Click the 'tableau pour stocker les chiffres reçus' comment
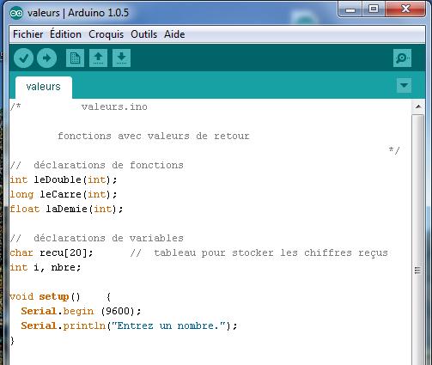This screenshot has height=365, width=432. pos(271,253)
